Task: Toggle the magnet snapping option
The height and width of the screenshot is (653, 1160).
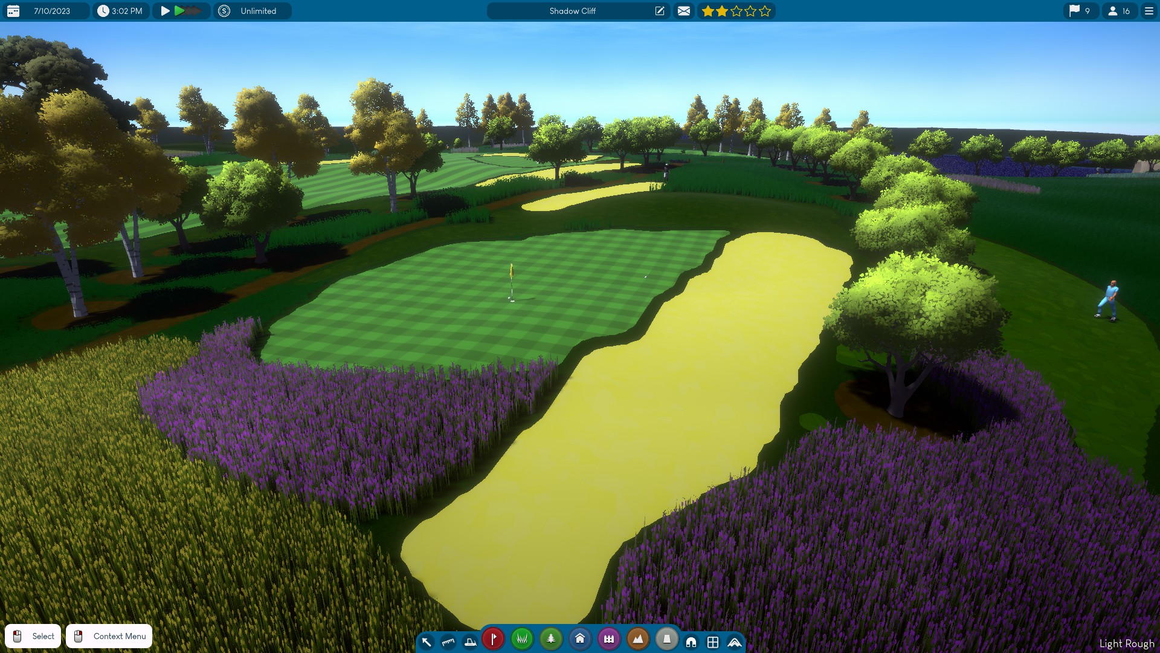Action: tap(691, 642)
